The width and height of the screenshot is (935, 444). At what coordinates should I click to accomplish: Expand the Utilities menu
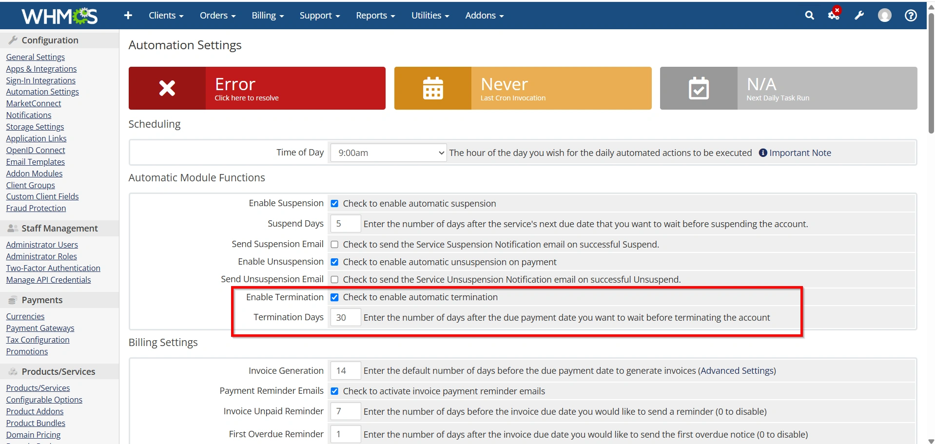click(x=430, y=16)
